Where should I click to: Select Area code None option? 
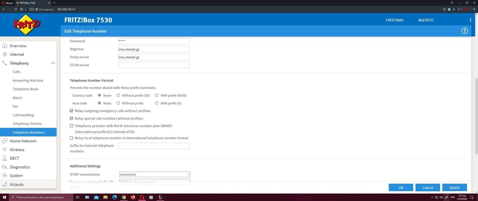coord(99,103)
